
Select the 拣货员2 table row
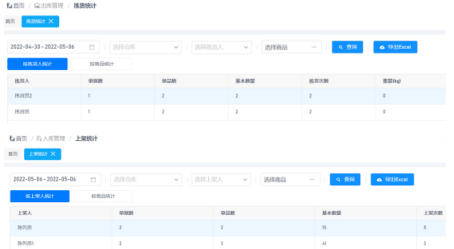(227, 96)
